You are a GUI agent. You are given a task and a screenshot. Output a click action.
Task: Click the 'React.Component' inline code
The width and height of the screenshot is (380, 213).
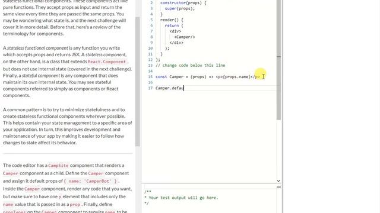tap(107, 62)
